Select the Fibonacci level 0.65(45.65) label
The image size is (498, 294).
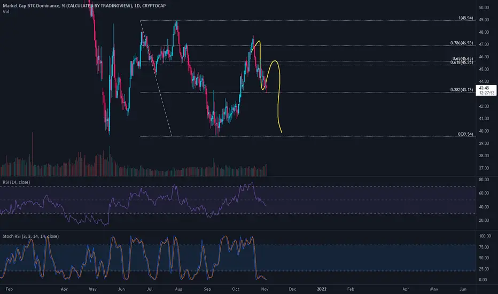click(x=463, y=58)
